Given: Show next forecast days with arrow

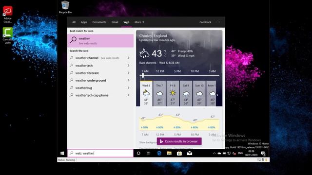Looking at the screenshot, I should (x=217, y=95).
